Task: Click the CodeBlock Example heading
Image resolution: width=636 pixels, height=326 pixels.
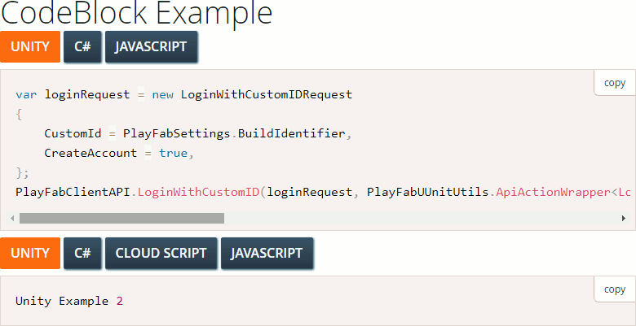Action: [136, 13]
